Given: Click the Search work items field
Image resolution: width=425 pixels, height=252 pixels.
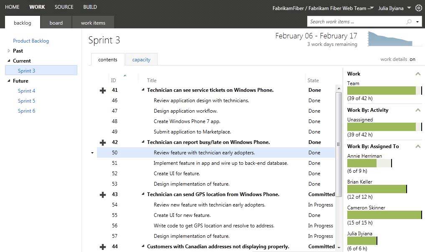Looking at the screenshot, I should pyautogui.click(x=355, y=22).
